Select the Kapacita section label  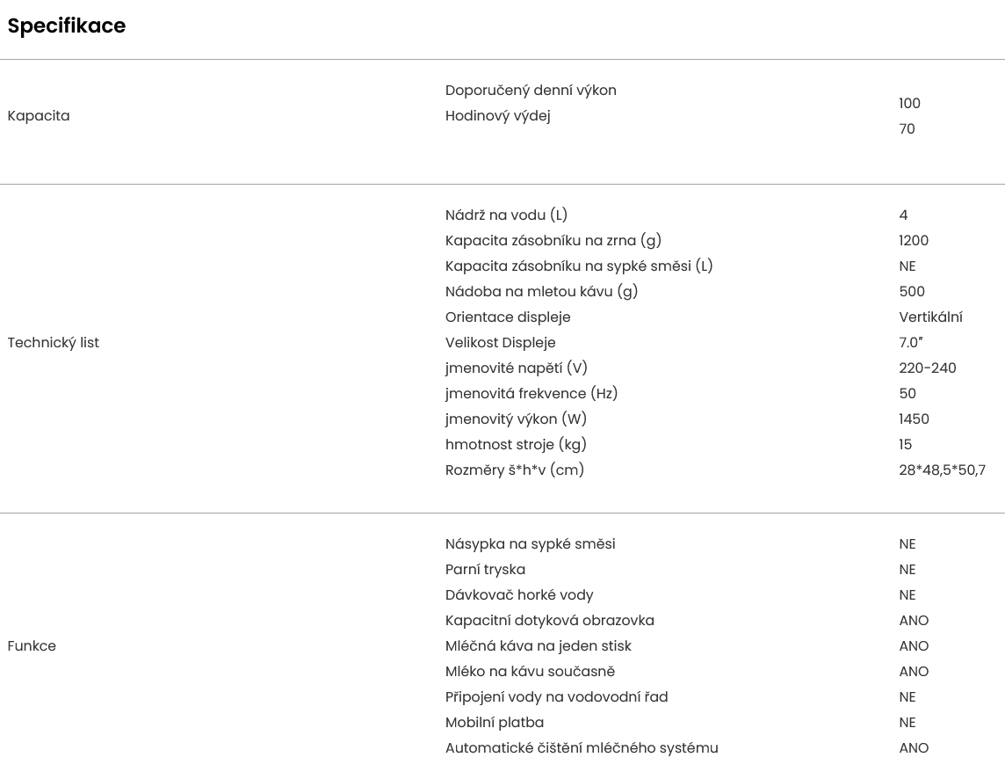point(39,116)
